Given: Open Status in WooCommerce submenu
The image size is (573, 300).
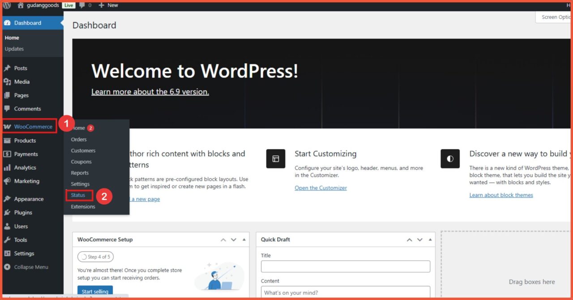Looking at the screenshot, I should [x=78, y=195].
